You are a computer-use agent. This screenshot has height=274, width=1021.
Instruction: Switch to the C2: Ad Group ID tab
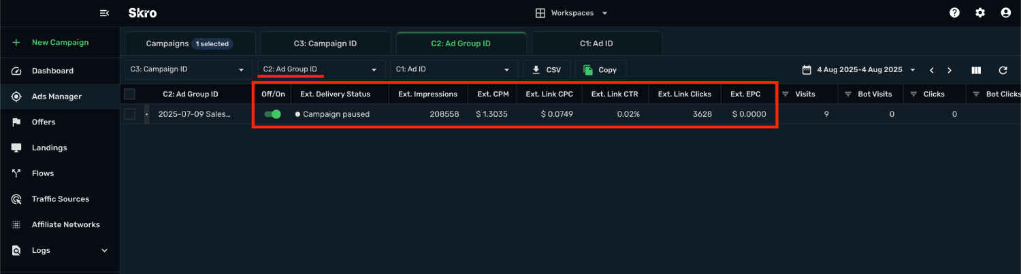461,44
